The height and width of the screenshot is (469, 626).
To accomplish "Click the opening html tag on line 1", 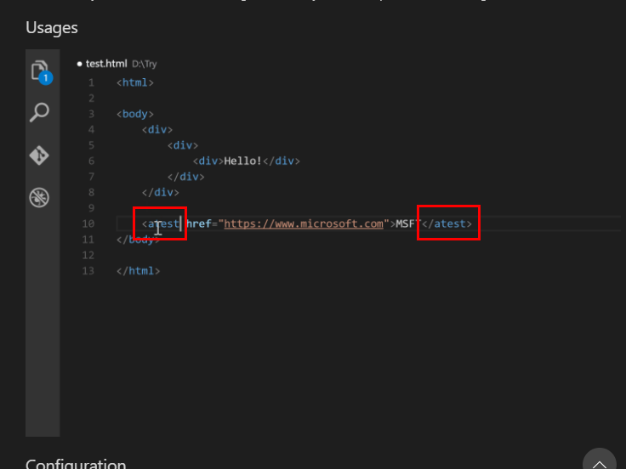I will tap(135, 82).
